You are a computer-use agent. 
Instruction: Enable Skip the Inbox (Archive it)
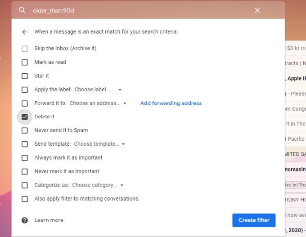click(x=25, y=49)
